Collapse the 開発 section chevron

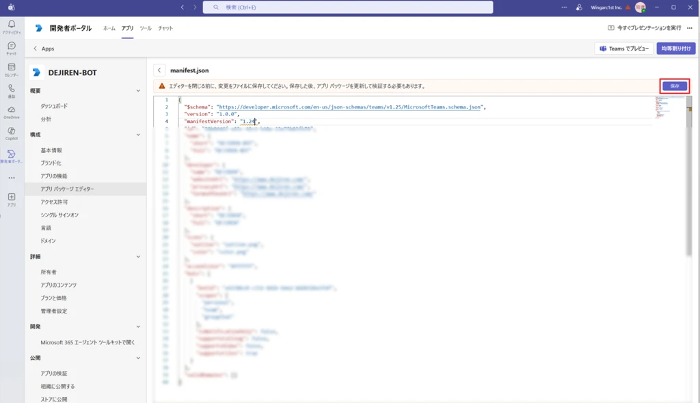click(x=138, y=326)
